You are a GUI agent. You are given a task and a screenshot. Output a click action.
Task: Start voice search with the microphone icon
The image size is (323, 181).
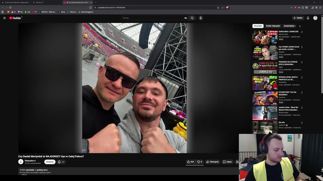point(201,18)
